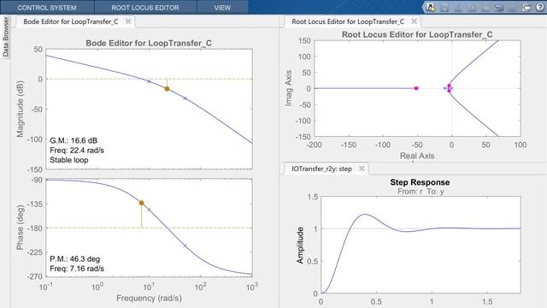The height and width of the screenshot is (308, 547).
Task: Click the pole marker near -225 deg on phase curve
Action: pyautogui.click(x=185, y=246)
